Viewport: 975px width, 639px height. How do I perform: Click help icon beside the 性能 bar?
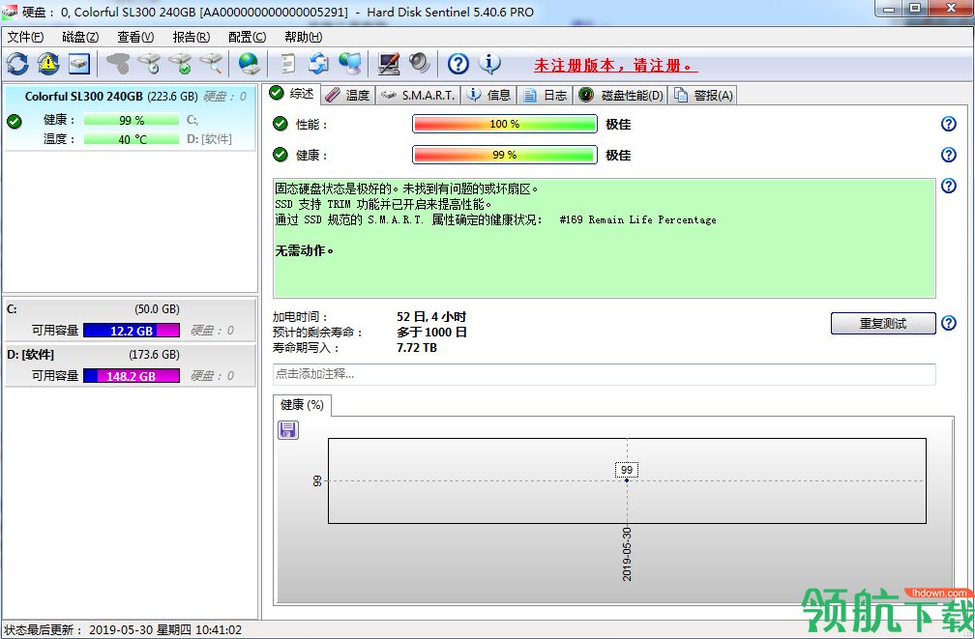(948, 124)
